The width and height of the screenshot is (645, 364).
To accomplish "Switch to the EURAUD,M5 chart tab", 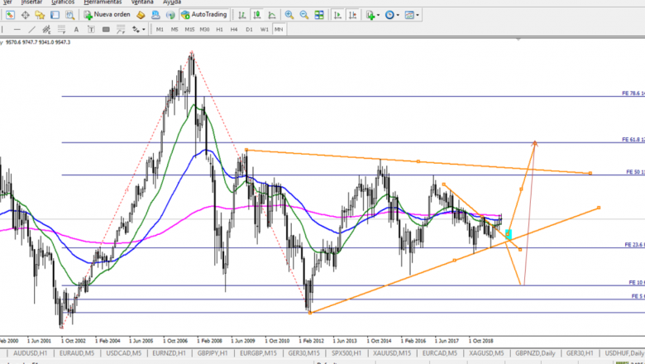I will click(x=77, y=353).
